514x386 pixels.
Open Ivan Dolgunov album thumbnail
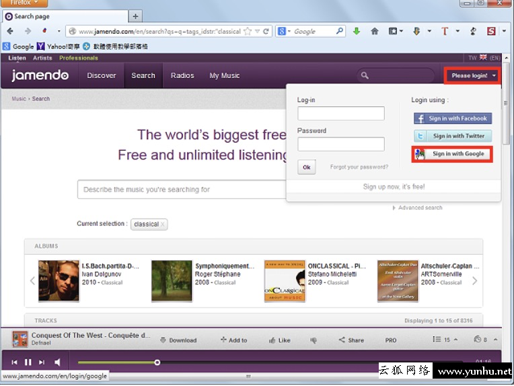[x=59, y=281]
